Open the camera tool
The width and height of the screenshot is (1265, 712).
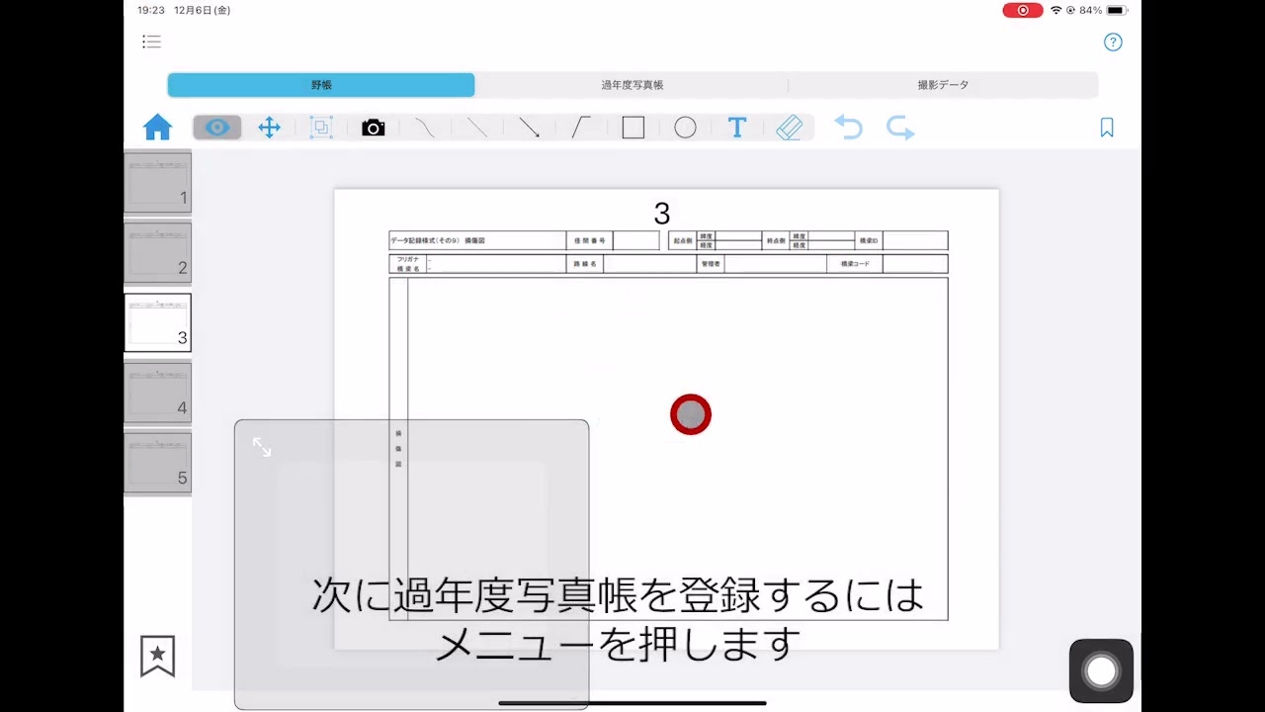(x=373, y=128)
